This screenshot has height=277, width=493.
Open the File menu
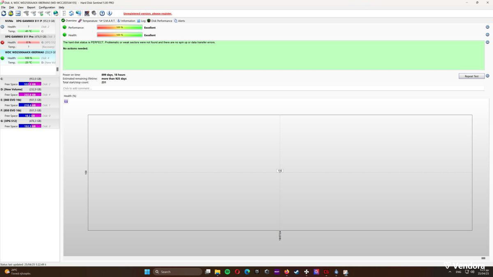coord(3,7)
